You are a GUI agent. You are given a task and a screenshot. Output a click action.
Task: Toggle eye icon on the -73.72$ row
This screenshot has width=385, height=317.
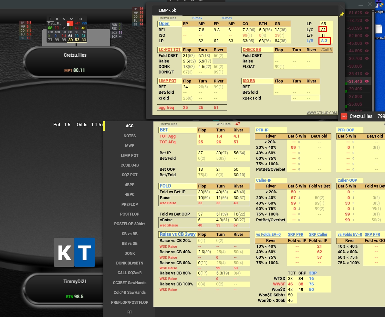(367, 20)
